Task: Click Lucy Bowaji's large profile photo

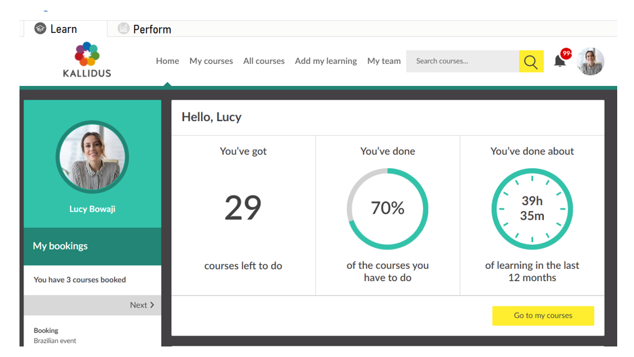Action: (92, 157)
